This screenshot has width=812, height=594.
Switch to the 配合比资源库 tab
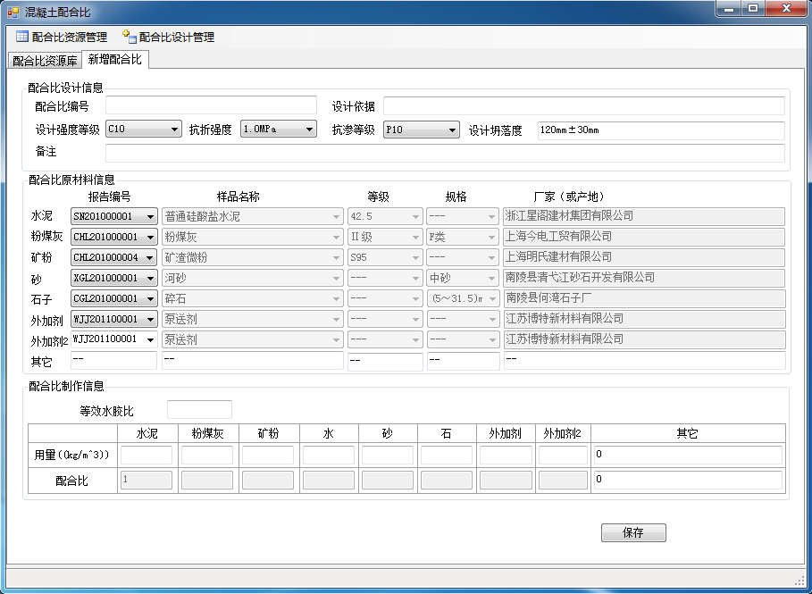tap(45, 61)
